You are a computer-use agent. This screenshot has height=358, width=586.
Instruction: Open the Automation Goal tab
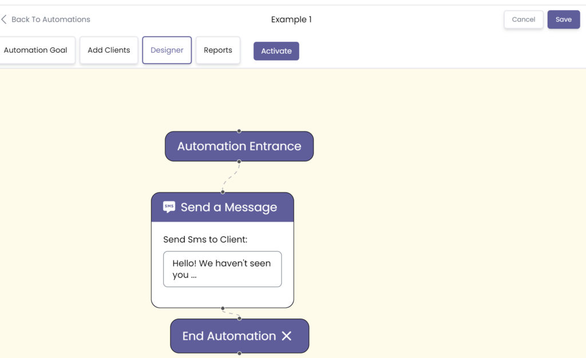[x=35, y=50]
